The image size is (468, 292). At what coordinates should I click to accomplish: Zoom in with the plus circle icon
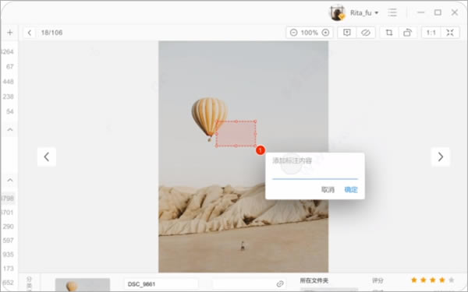pos(325,33)
